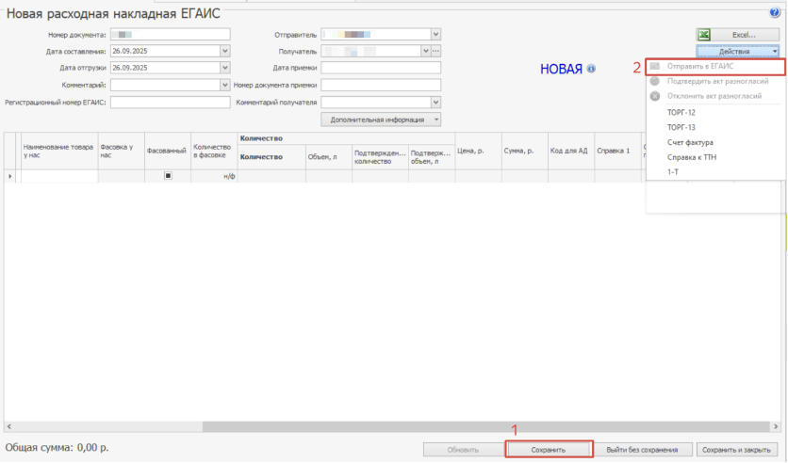This screenshot has height=463, width=788.
Task: Open the Дополнительная информация dropdown
Action: pos(381,120)
